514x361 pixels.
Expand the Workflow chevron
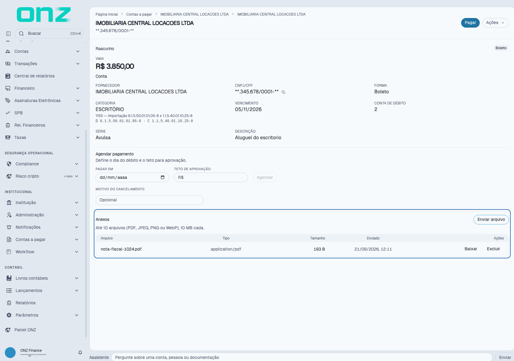tap(77, 252)
